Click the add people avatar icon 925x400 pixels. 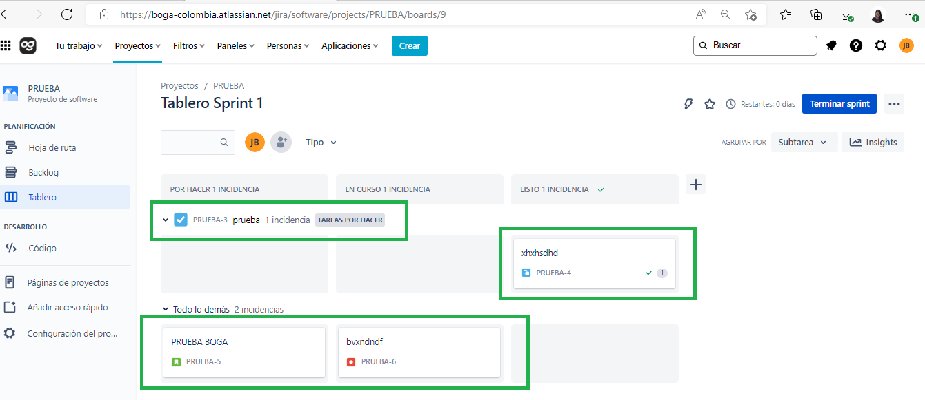click(281, 143)
